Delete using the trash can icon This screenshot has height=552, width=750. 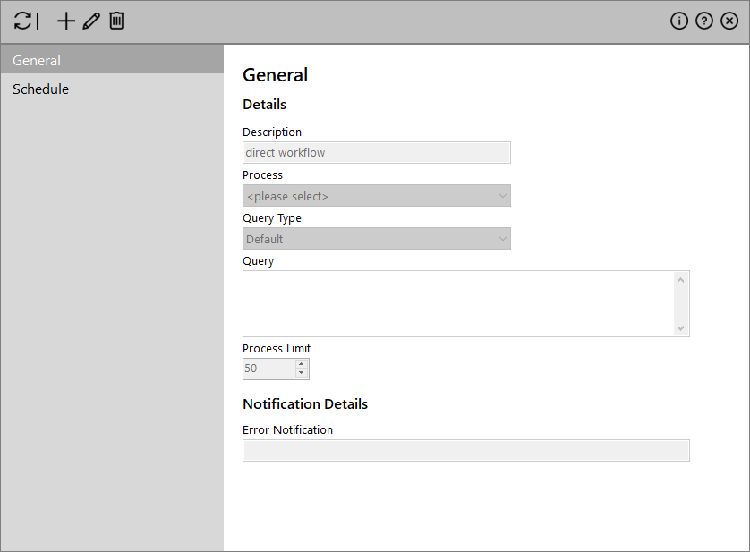tap(116, 21)
